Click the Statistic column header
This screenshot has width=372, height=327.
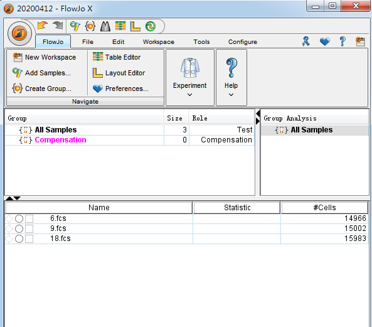point(237,208)
